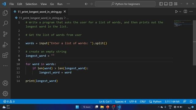Open feedback icon in status bar
The image size is (196, 110).
coord(185,101)
